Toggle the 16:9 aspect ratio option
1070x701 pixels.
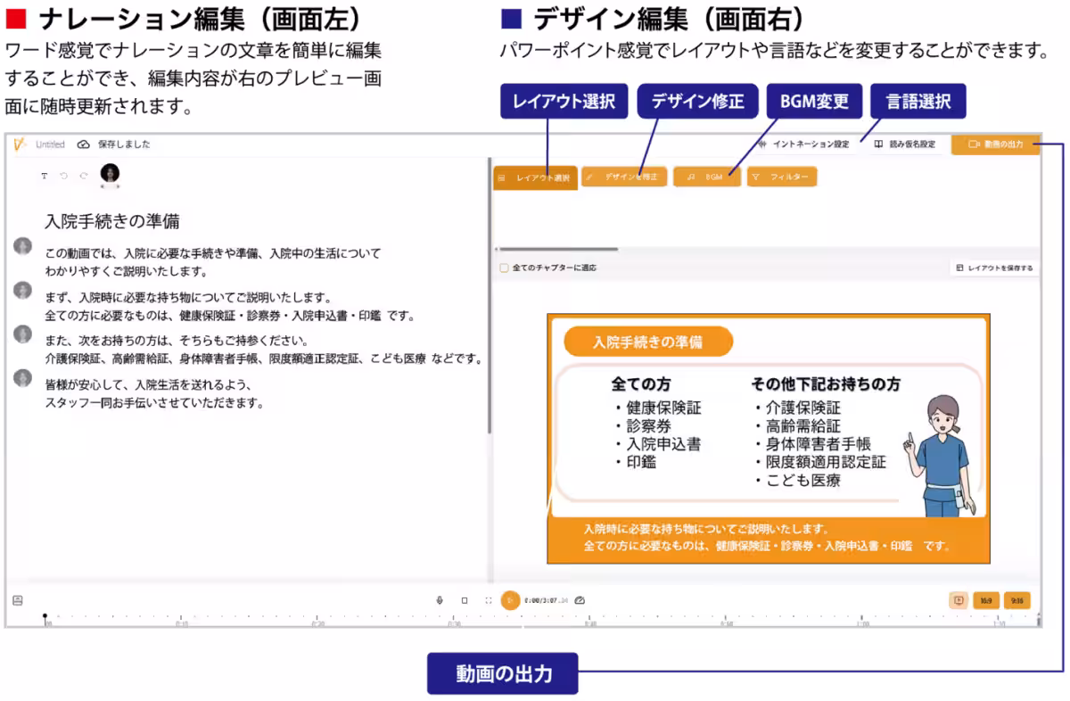(984, 600)
